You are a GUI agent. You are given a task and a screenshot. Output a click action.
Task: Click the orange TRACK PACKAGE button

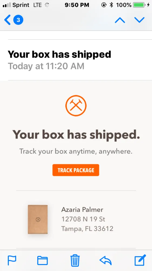(76, 170)
